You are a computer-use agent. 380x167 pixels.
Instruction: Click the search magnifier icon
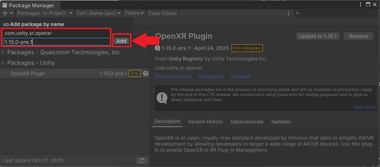297,13
